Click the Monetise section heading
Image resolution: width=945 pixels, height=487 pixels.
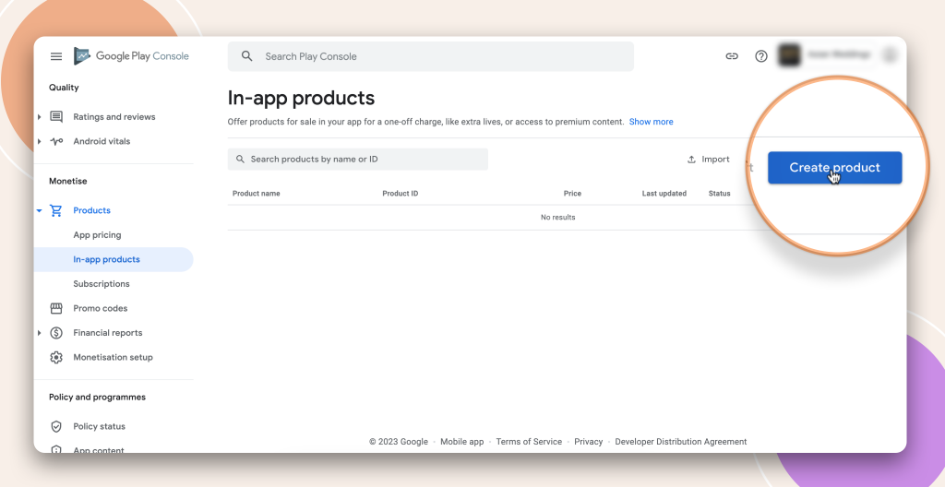68,181
